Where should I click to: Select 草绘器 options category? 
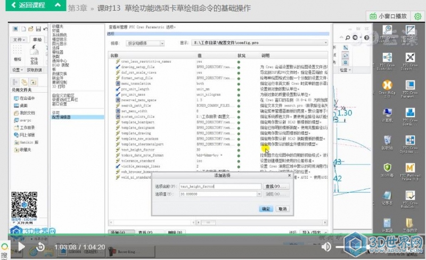(x=58, y=52)
